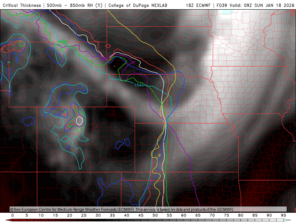Click the white closed contour circle on the map
296x222 pixels.
[x=80, y=121]
